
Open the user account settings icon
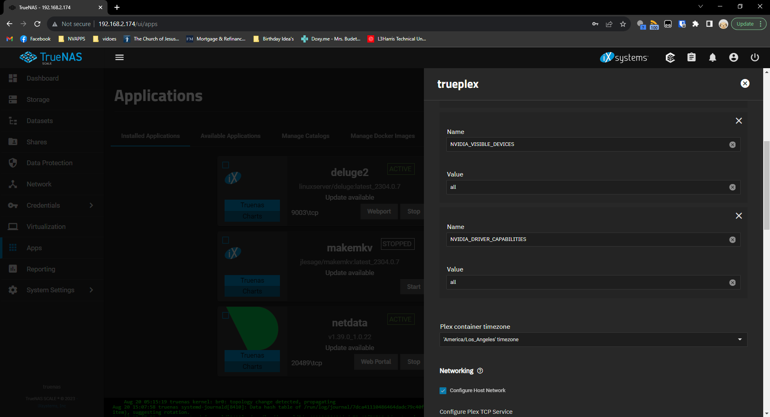click(x=734, y=58)
